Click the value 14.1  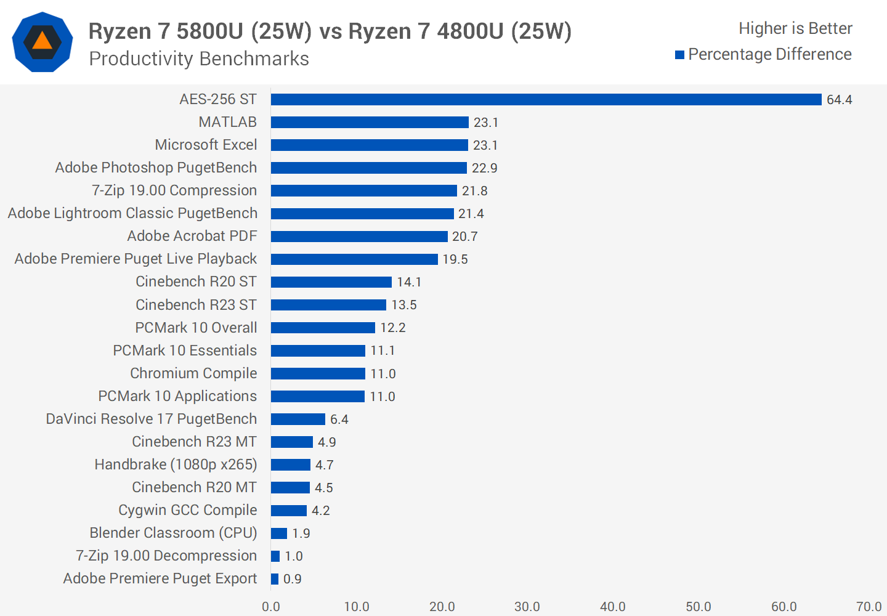409,282
